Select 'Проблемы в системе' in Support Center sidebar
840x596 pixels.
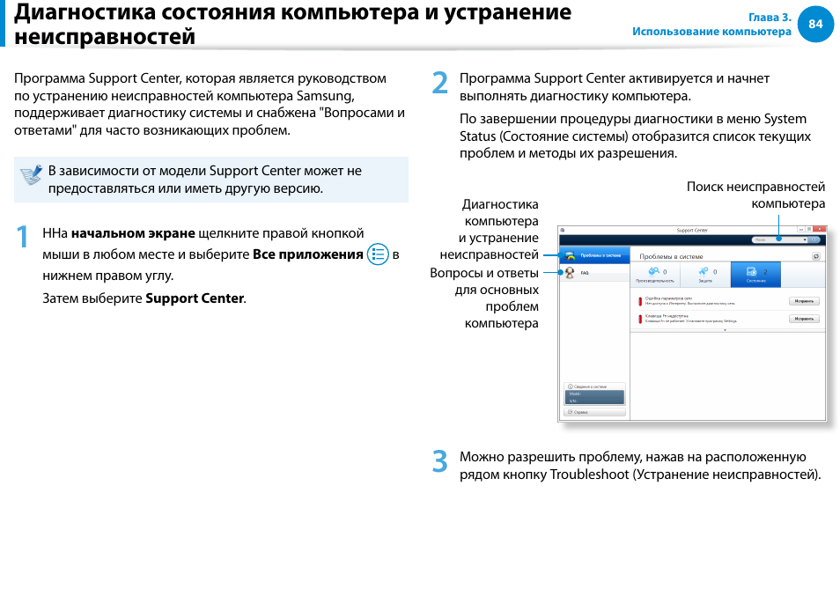tap(594, 255)
